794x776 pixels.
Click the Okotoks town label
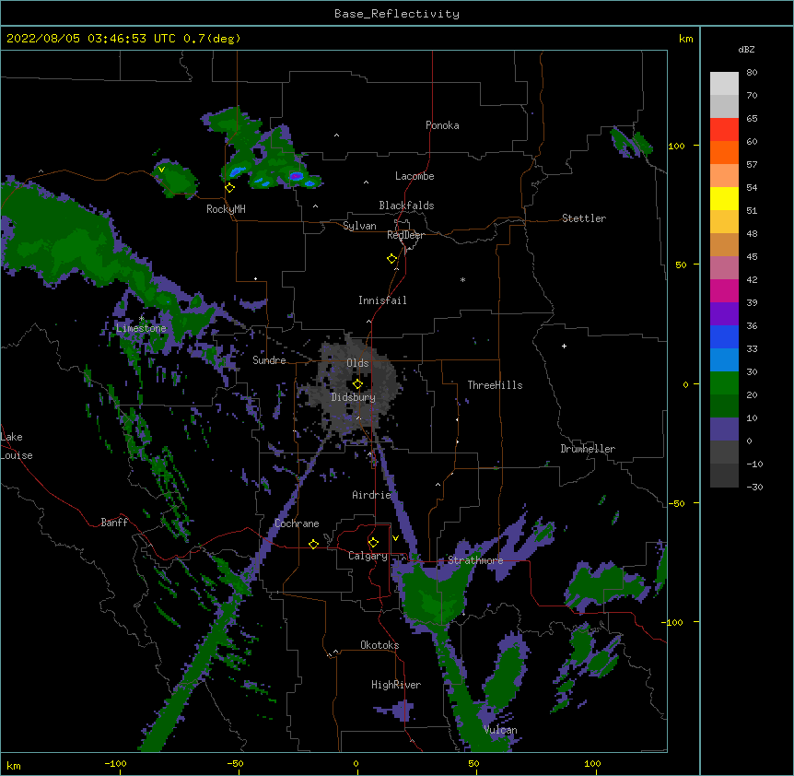click(379, 645)
